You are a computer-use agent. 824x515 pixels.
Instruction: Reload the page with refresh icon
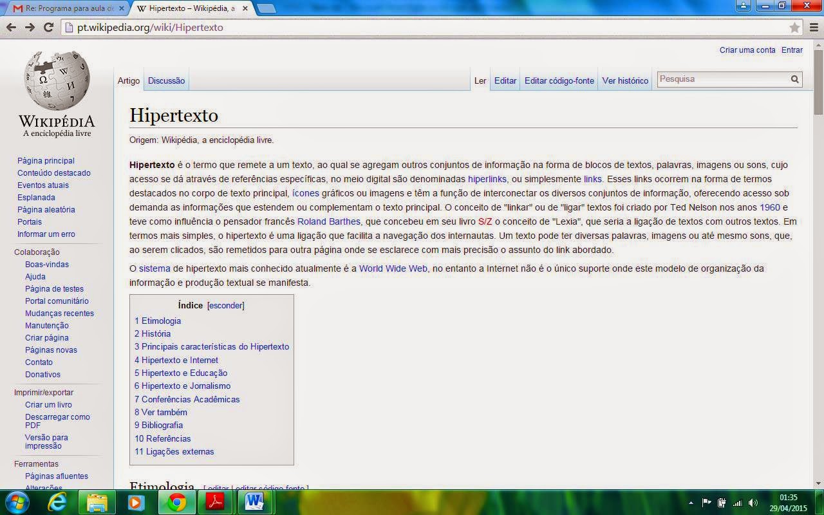tap(48, 27)
